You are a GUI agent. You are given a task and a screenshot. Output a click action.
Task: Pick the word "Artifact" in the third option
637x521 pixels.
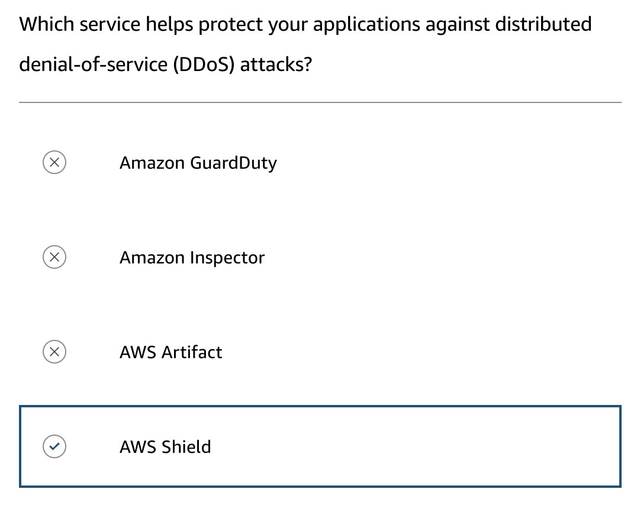click(192, 352)
